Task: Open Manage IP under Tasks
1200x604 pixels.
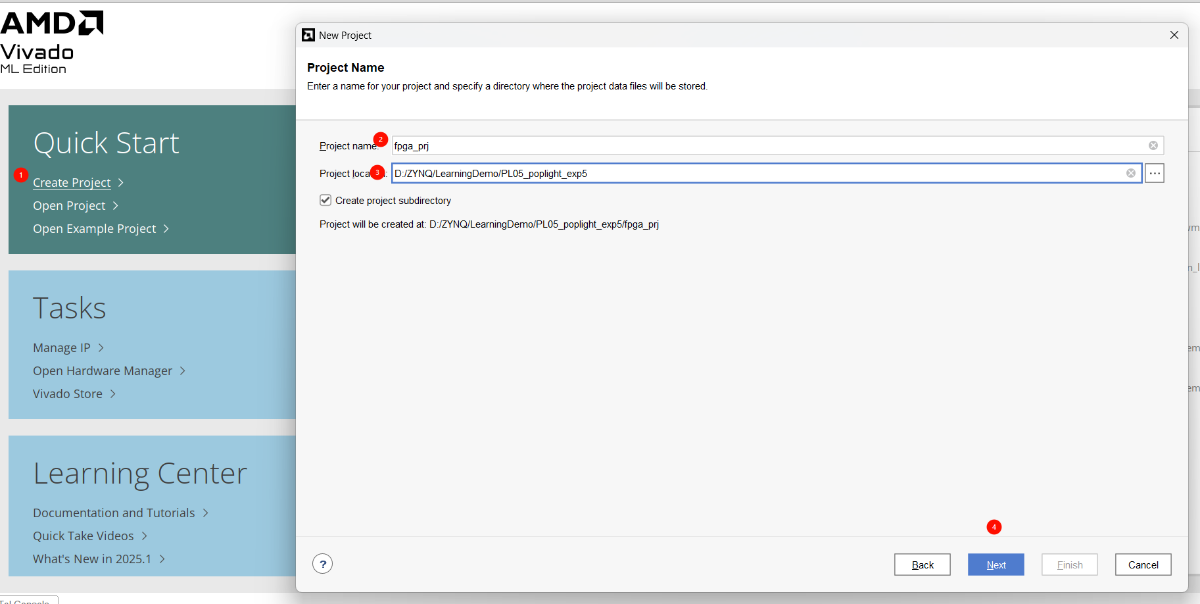Action: click(62, 347)
